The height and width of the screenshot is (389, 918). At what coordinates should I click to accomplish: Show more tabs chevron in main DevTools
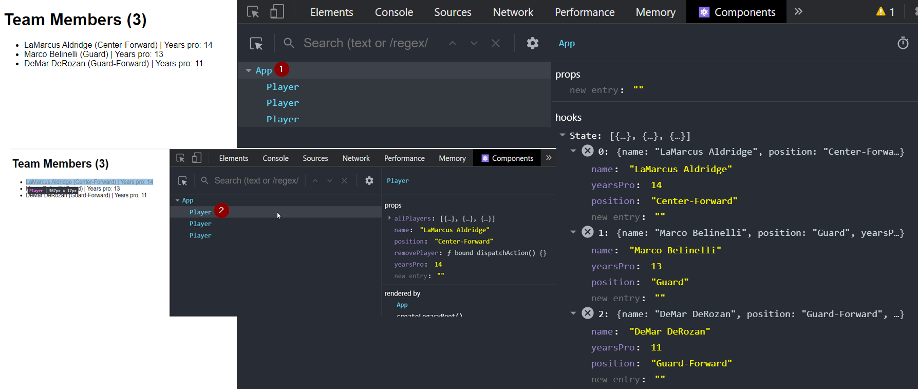tap(798, 11)
